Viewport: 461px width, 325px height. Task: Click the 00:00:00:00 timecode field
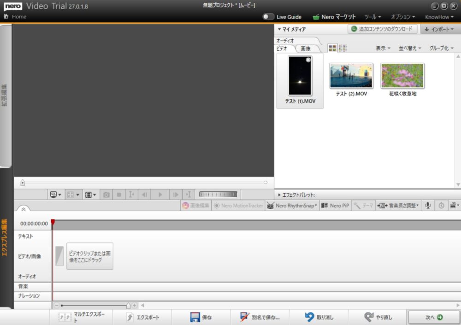coord(34,224)
